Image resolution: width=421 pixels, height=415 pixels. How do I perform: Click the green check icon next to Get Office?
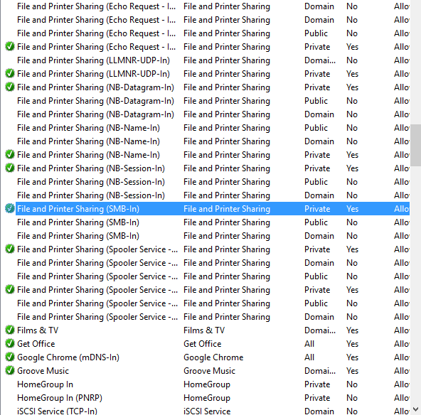pyautogui.click(x=10, y=343)
